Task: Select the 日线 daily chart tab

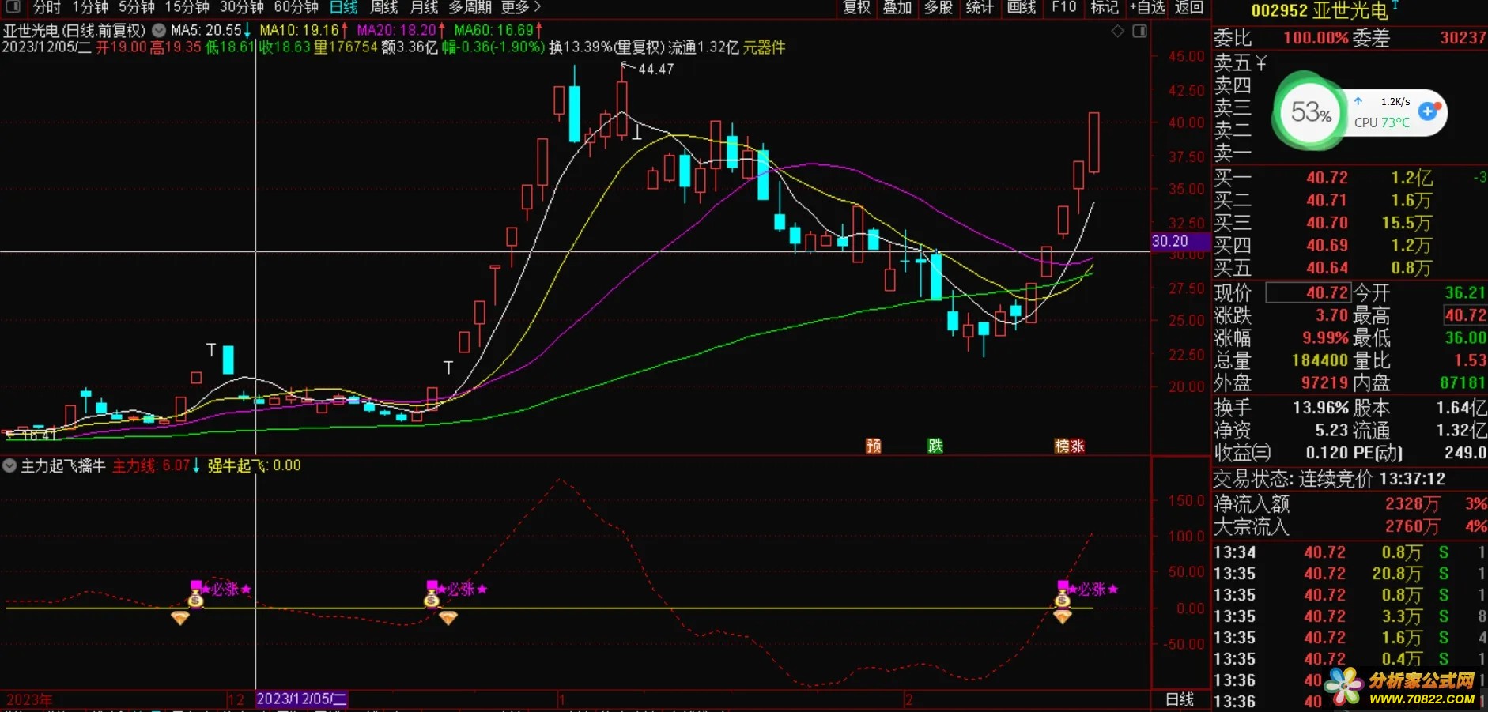Action: [x=343, y=7]
